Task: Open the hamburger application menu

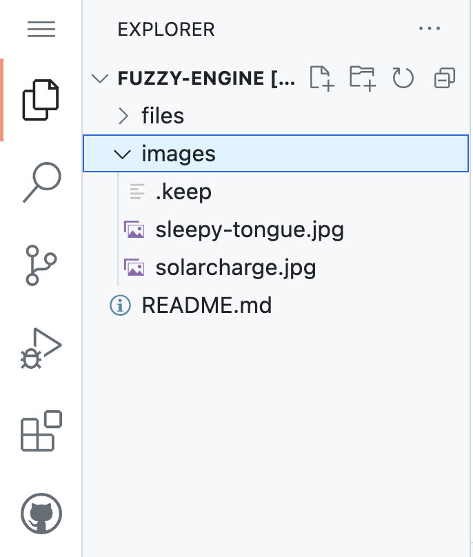Action: [x=41, y=29]
